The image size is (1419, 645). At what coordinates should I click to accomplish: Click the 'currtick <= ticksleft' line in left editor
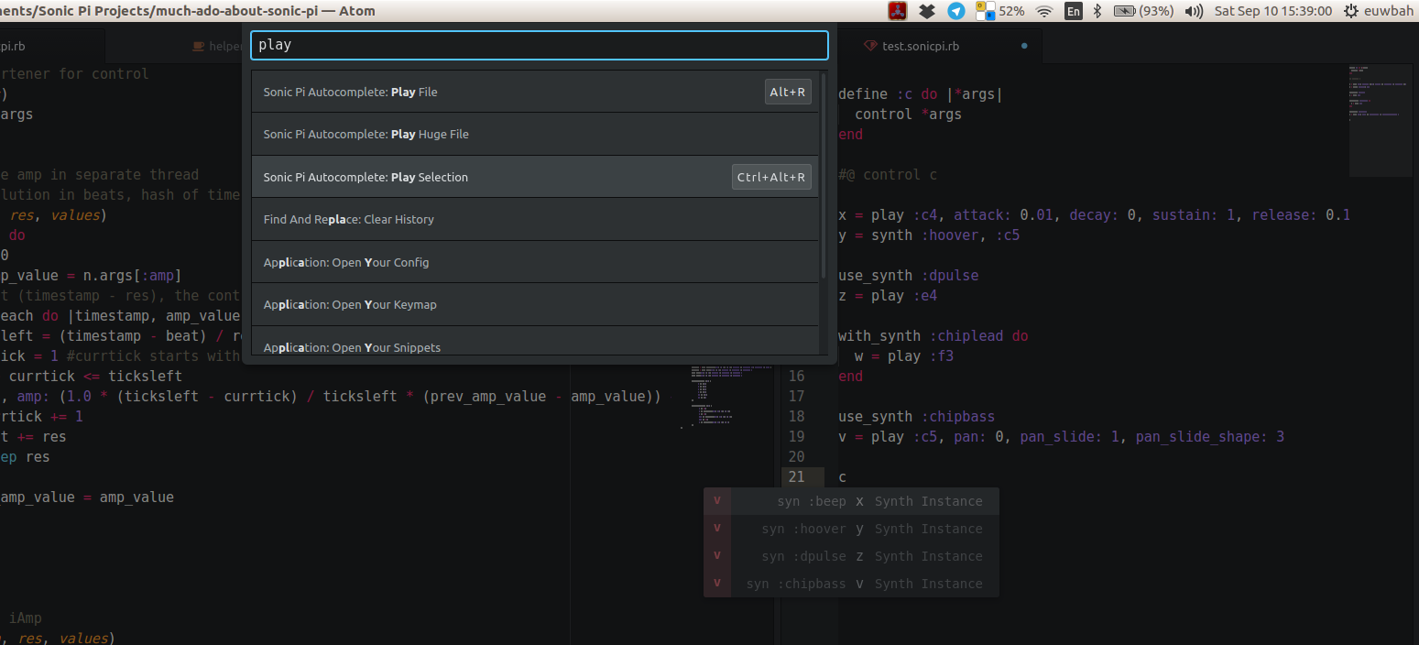(x=96, y=376)
